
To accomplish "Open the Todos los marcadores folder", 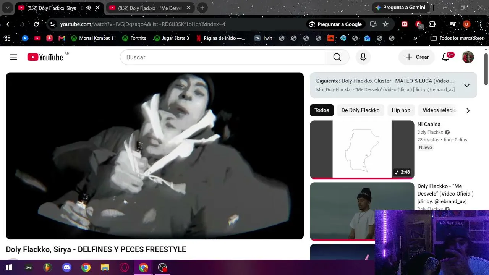I will (457, 38).
